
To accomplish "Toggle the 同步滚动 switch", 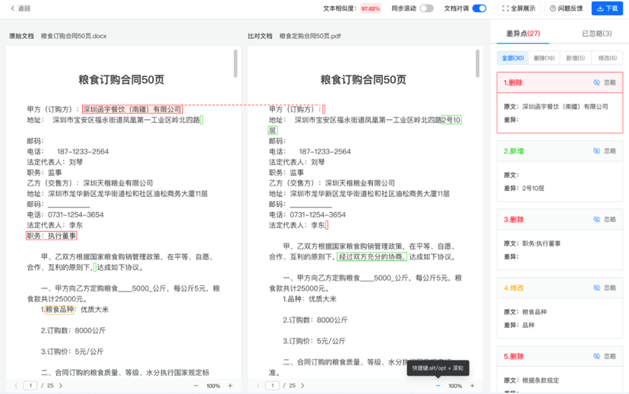I will pos(426,8).
